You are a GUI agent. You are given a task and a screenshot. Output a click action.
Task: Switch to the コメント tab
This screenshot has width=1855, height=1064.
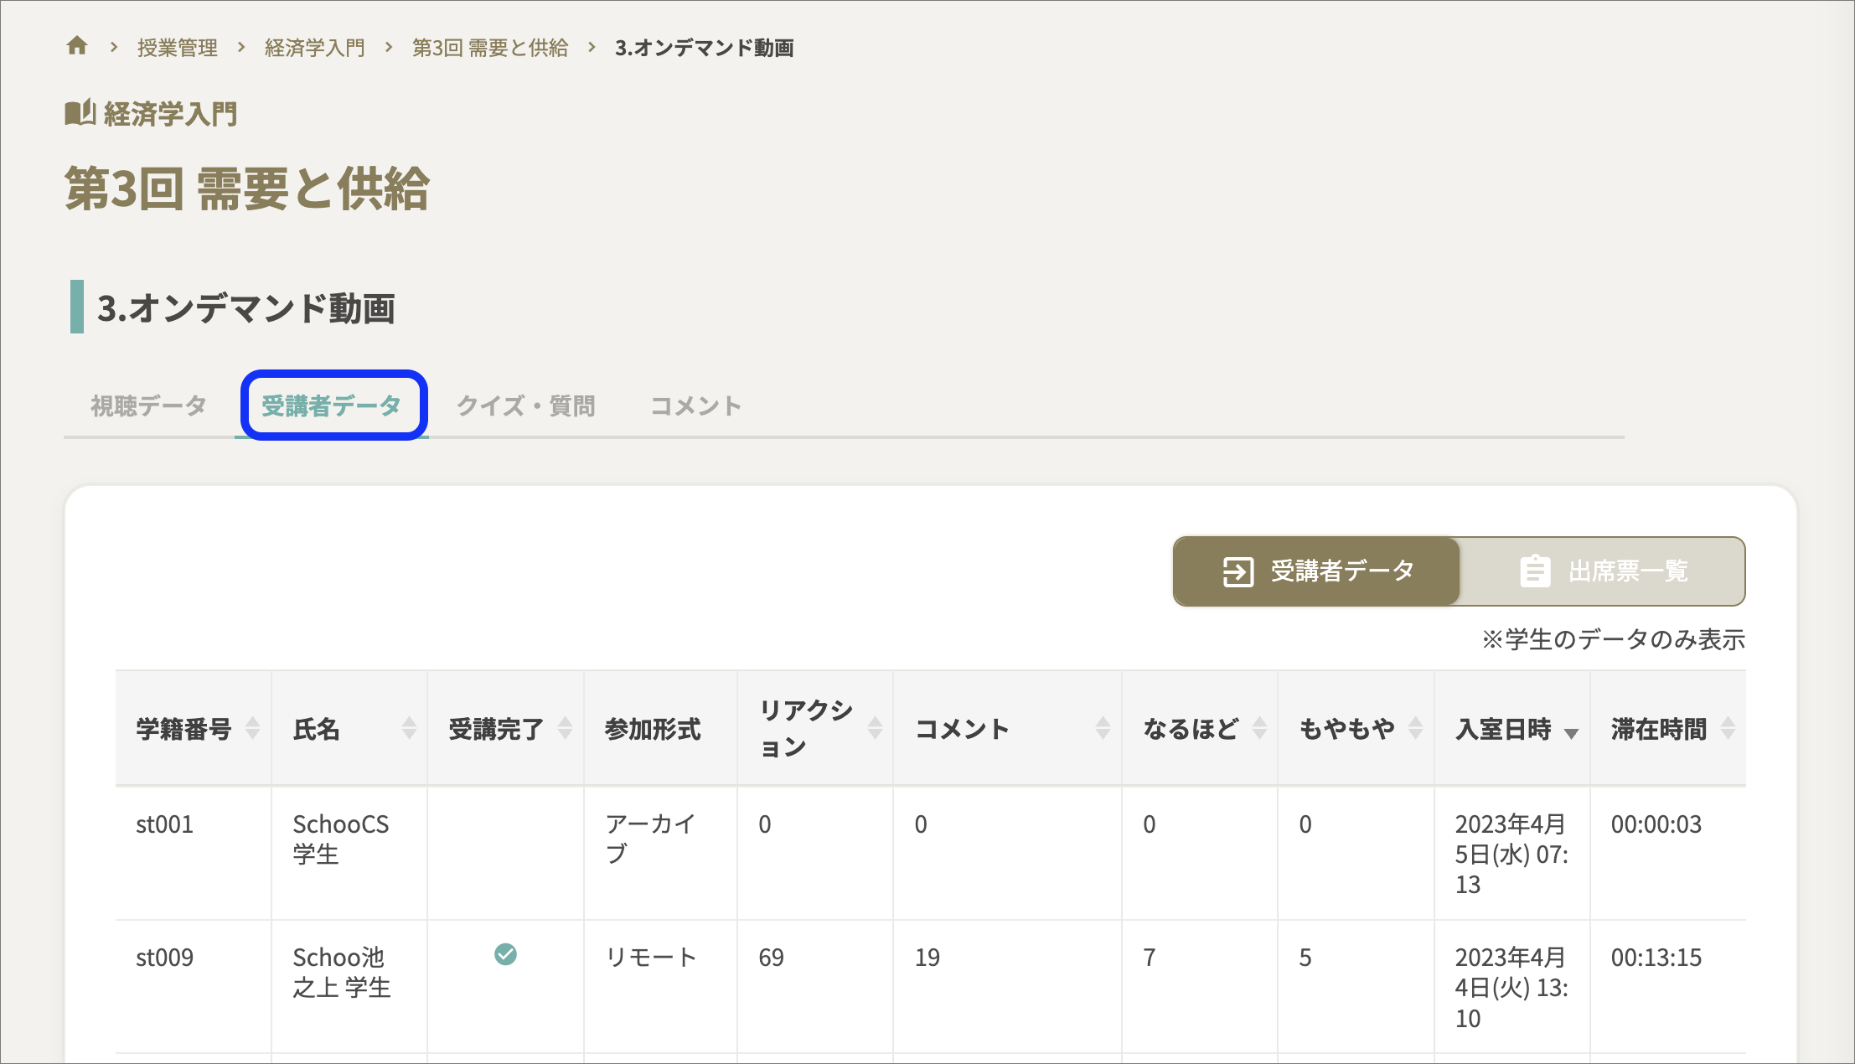point(696,406)
